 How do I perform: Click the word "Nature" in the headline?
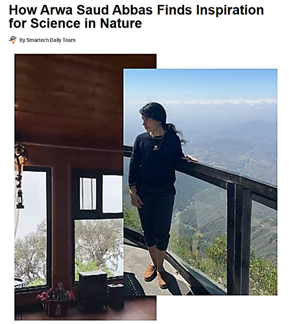click(x=121, y=23)
